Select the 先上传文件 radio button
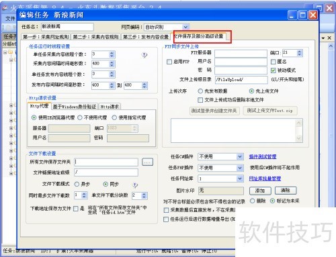This screenshot has height=257, width=336. click(251, 91)
